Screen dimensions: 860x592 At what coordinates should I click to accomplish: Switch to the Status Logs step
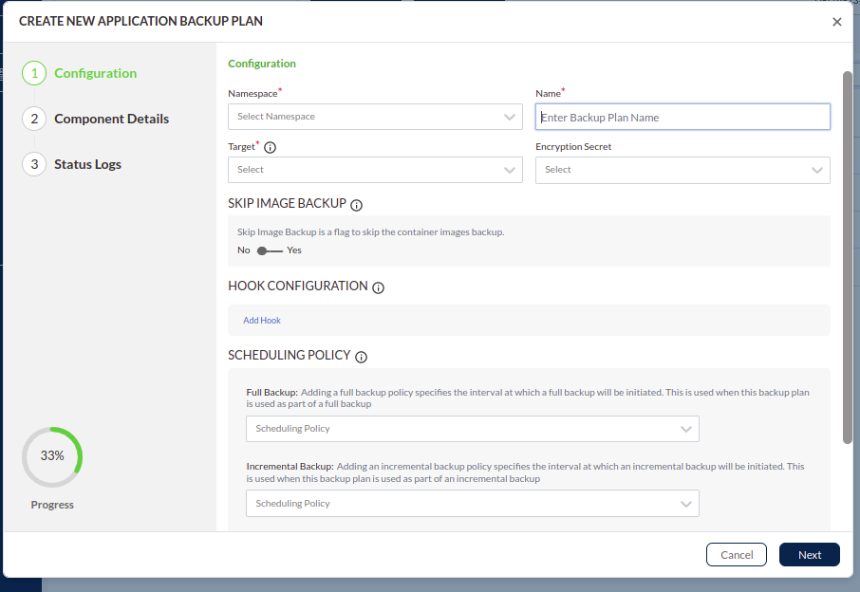(x=87, y=164)
